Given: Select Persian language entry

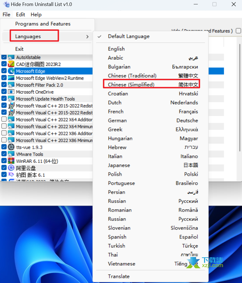Looking at the screenshot, I should [151, 192].
